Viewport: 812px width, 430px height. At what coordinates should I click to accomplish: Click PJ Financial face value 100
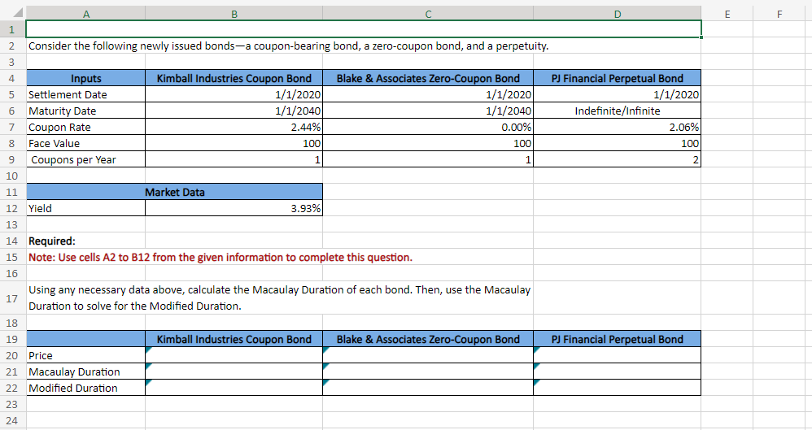tap(618, 143)
